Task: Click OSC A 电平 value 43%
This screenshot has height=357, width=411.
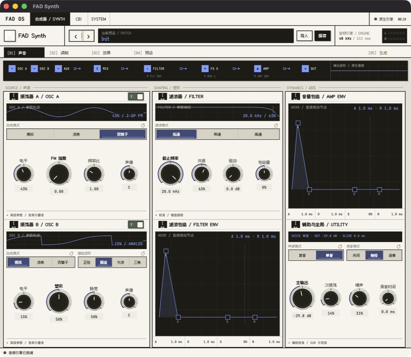Action: click(24, 189)
